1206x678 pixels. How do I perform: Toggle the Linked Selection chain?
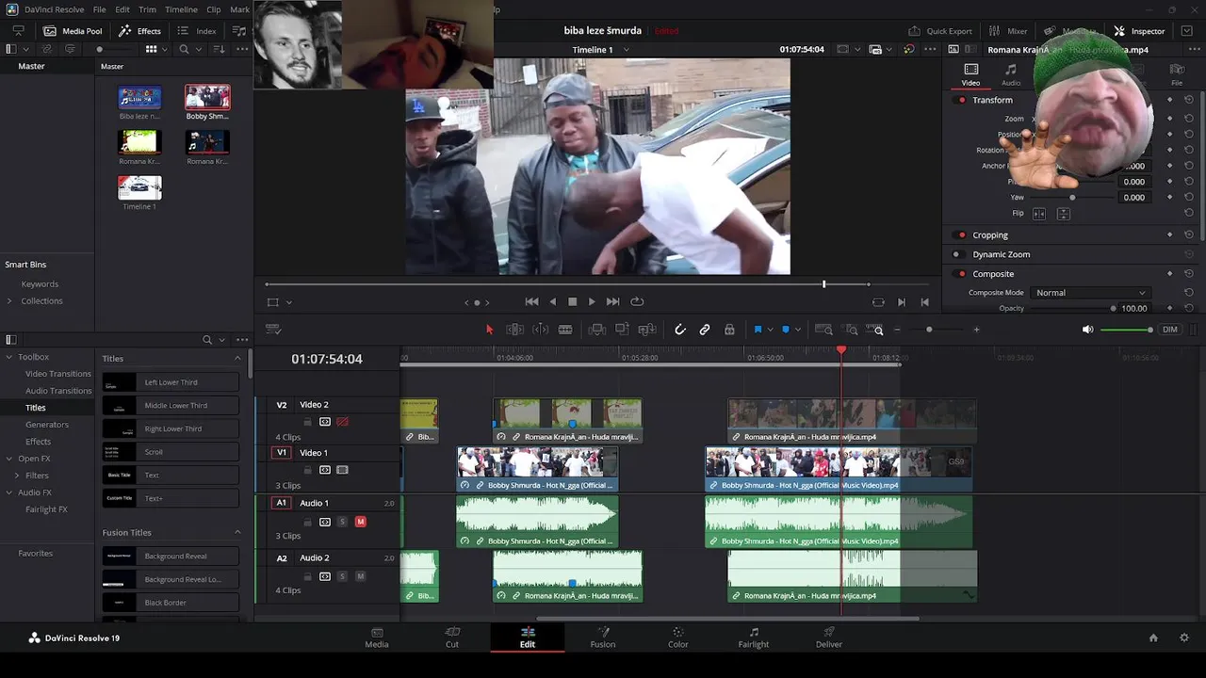(x=705, y=330)
